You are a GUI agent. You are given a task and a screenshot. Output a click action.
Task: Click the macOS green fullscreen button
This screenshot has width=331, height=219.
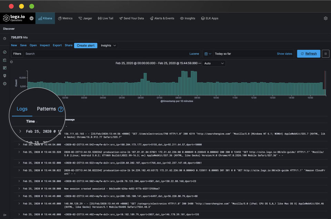point(32,6)
